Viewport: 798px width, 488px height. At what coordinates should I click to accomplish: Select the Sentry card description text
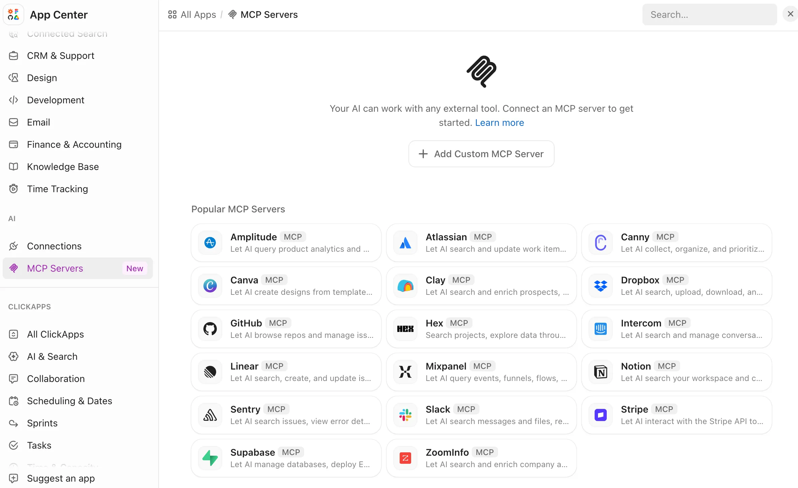(x=300, y=421)
